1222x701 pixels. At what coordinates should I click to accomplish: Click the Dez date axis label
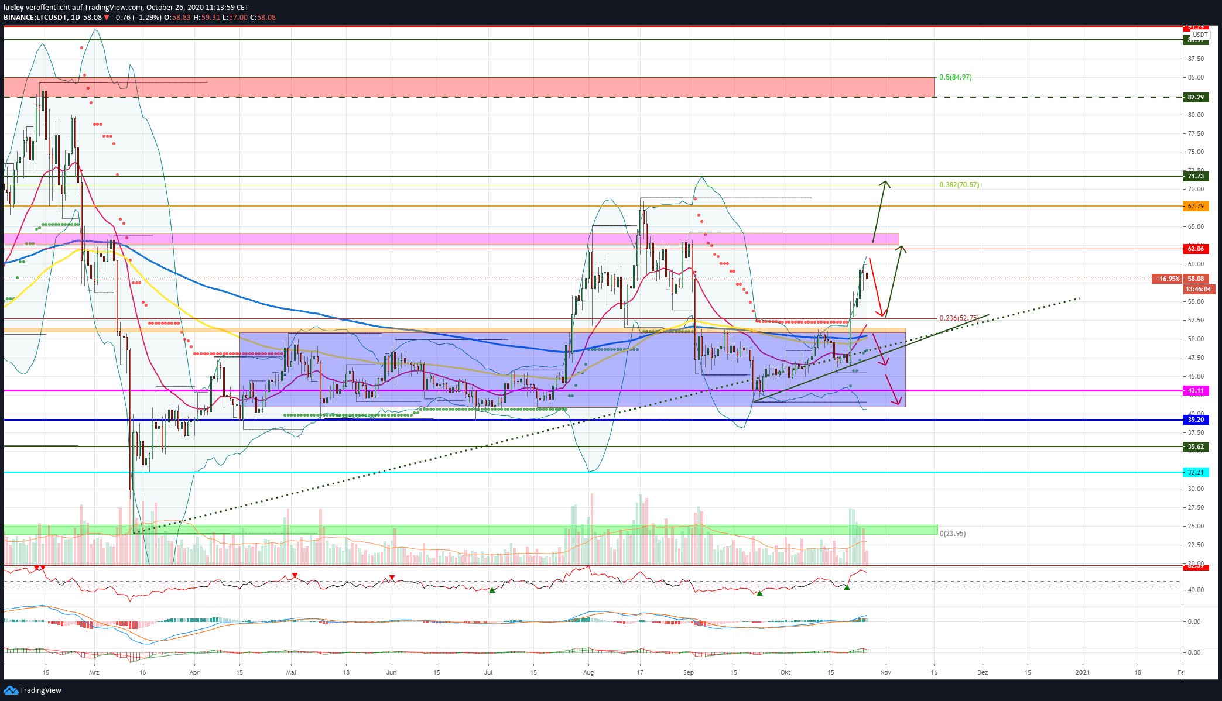pos(983,672)
